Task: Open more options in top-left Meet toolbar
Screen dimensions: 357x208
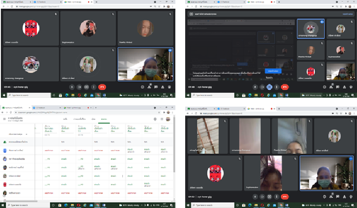Action: click(x=94, y=87)
